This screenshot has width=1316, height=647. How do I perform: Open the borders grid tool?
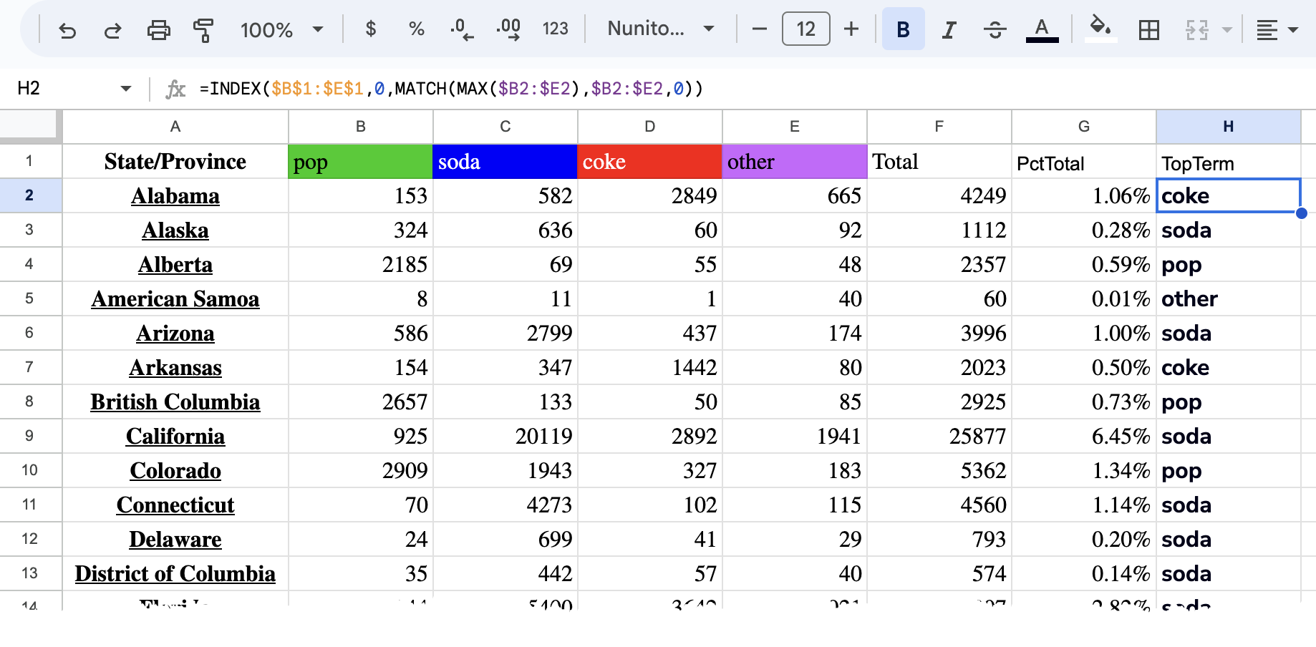1148,30
